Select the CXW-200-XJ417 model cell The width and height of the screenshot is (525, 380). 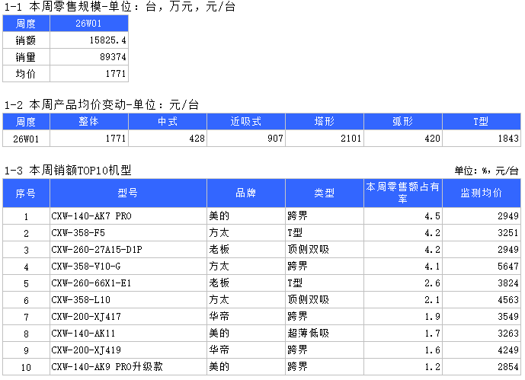(x=127, y=317)
